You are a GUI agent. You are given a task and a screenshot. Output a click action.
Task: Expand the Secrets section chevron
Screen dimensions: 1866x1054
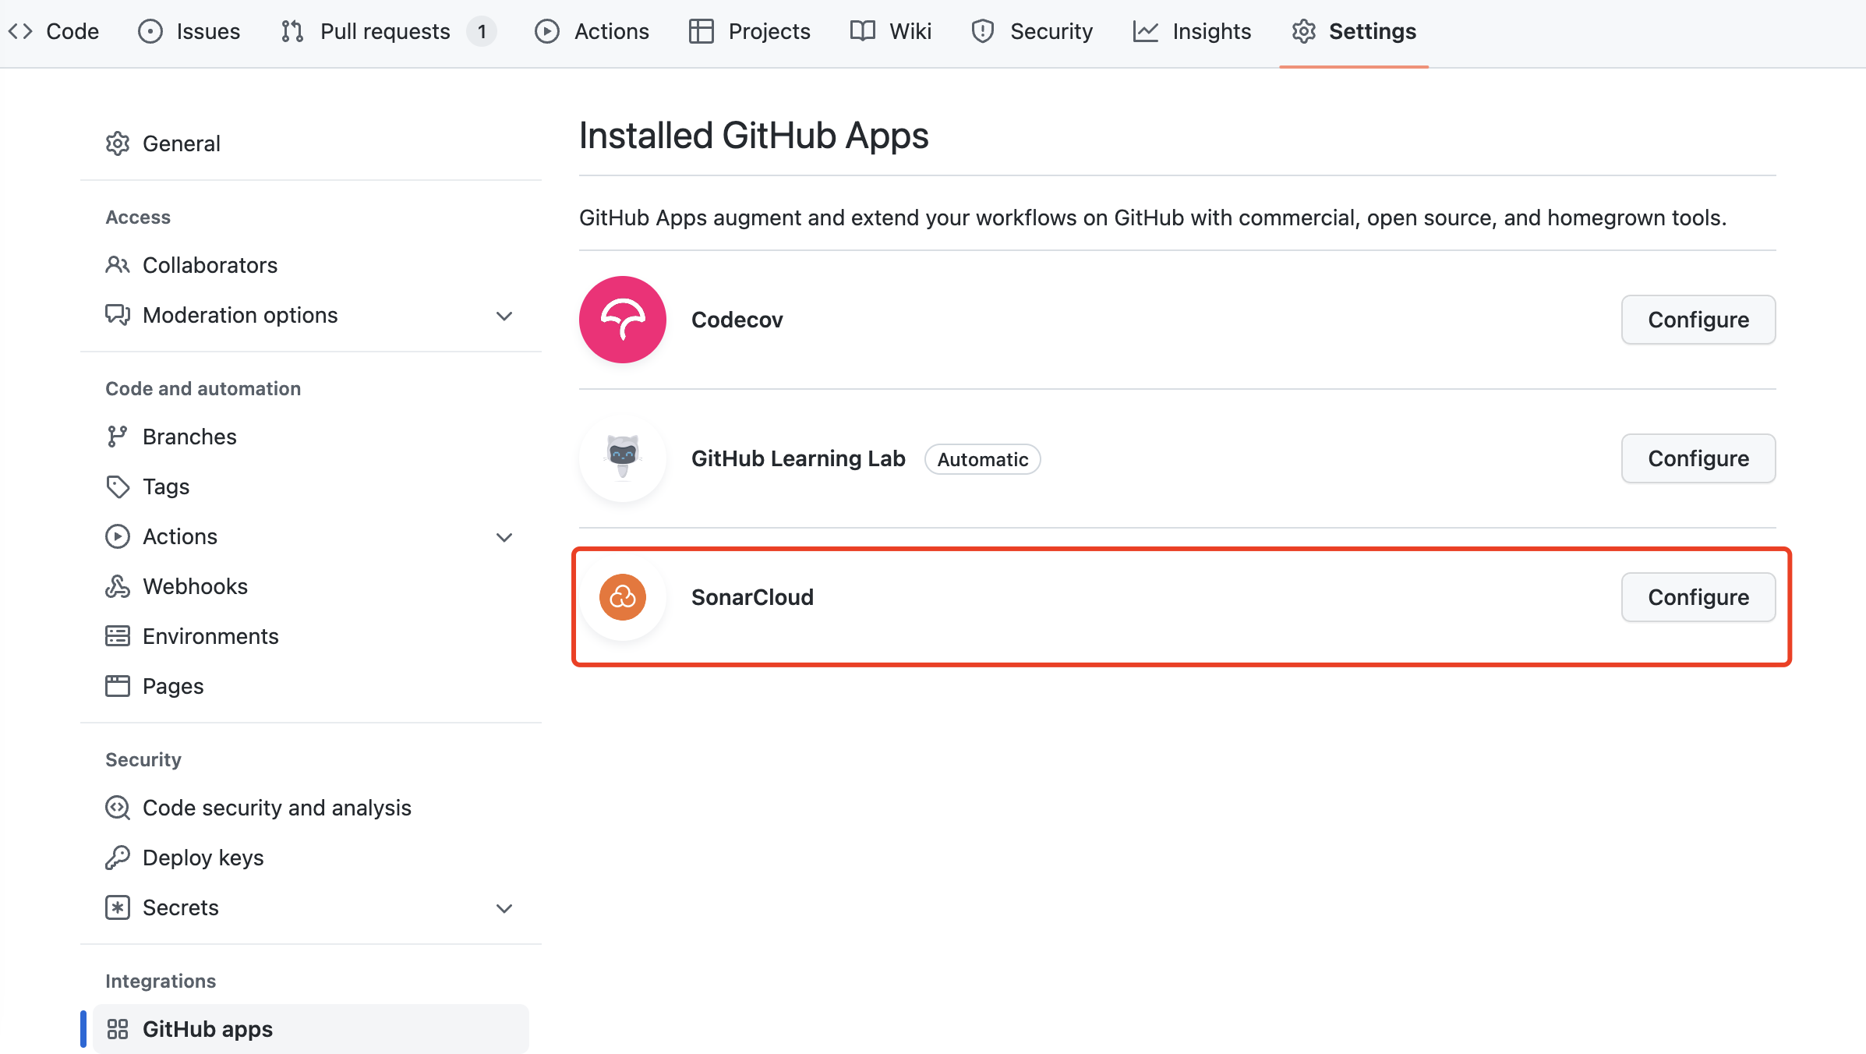pyautogui.click(x=504, y=908)
